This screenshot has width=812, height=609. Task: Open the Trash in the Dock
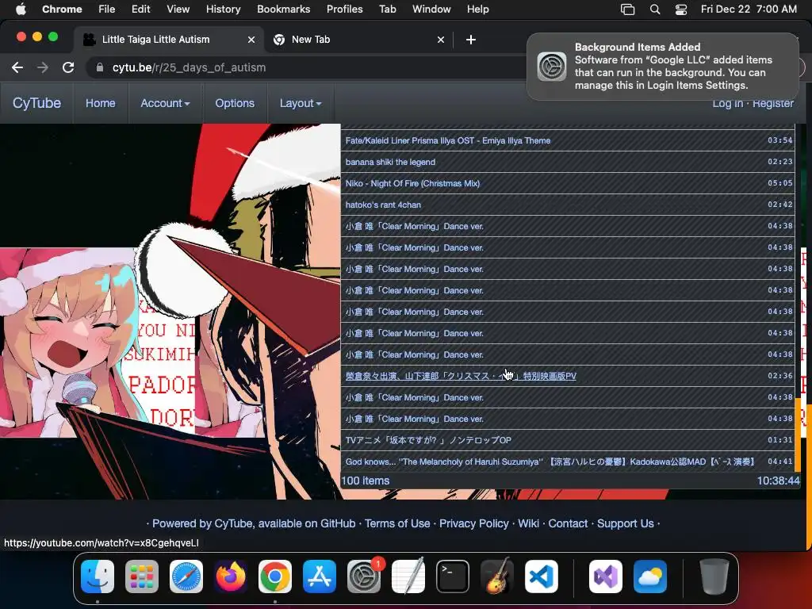(x=714, y=576)
